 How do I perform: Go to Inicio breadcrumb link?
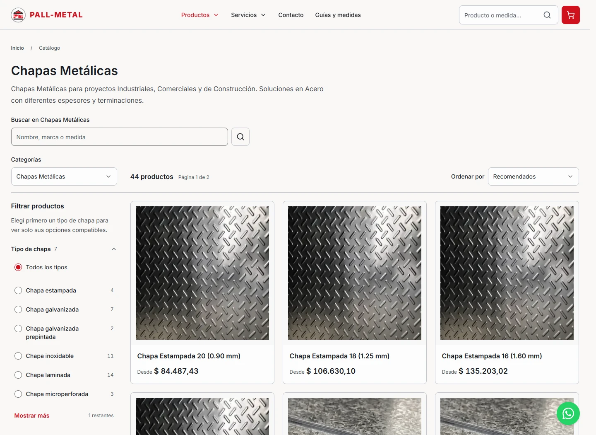click(17, 48)
